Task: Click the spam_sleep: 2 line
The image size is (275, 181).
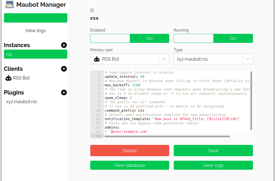Action: (118, 98)
